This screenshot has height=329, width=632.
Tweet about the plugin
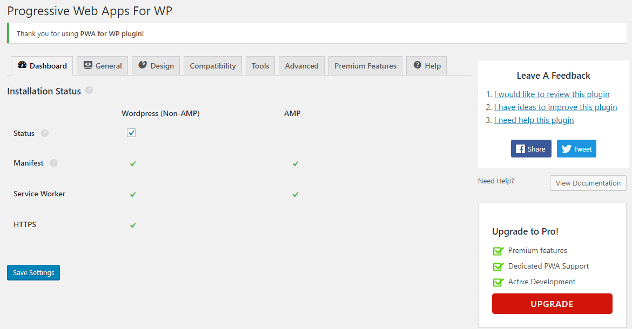[576, 149]
